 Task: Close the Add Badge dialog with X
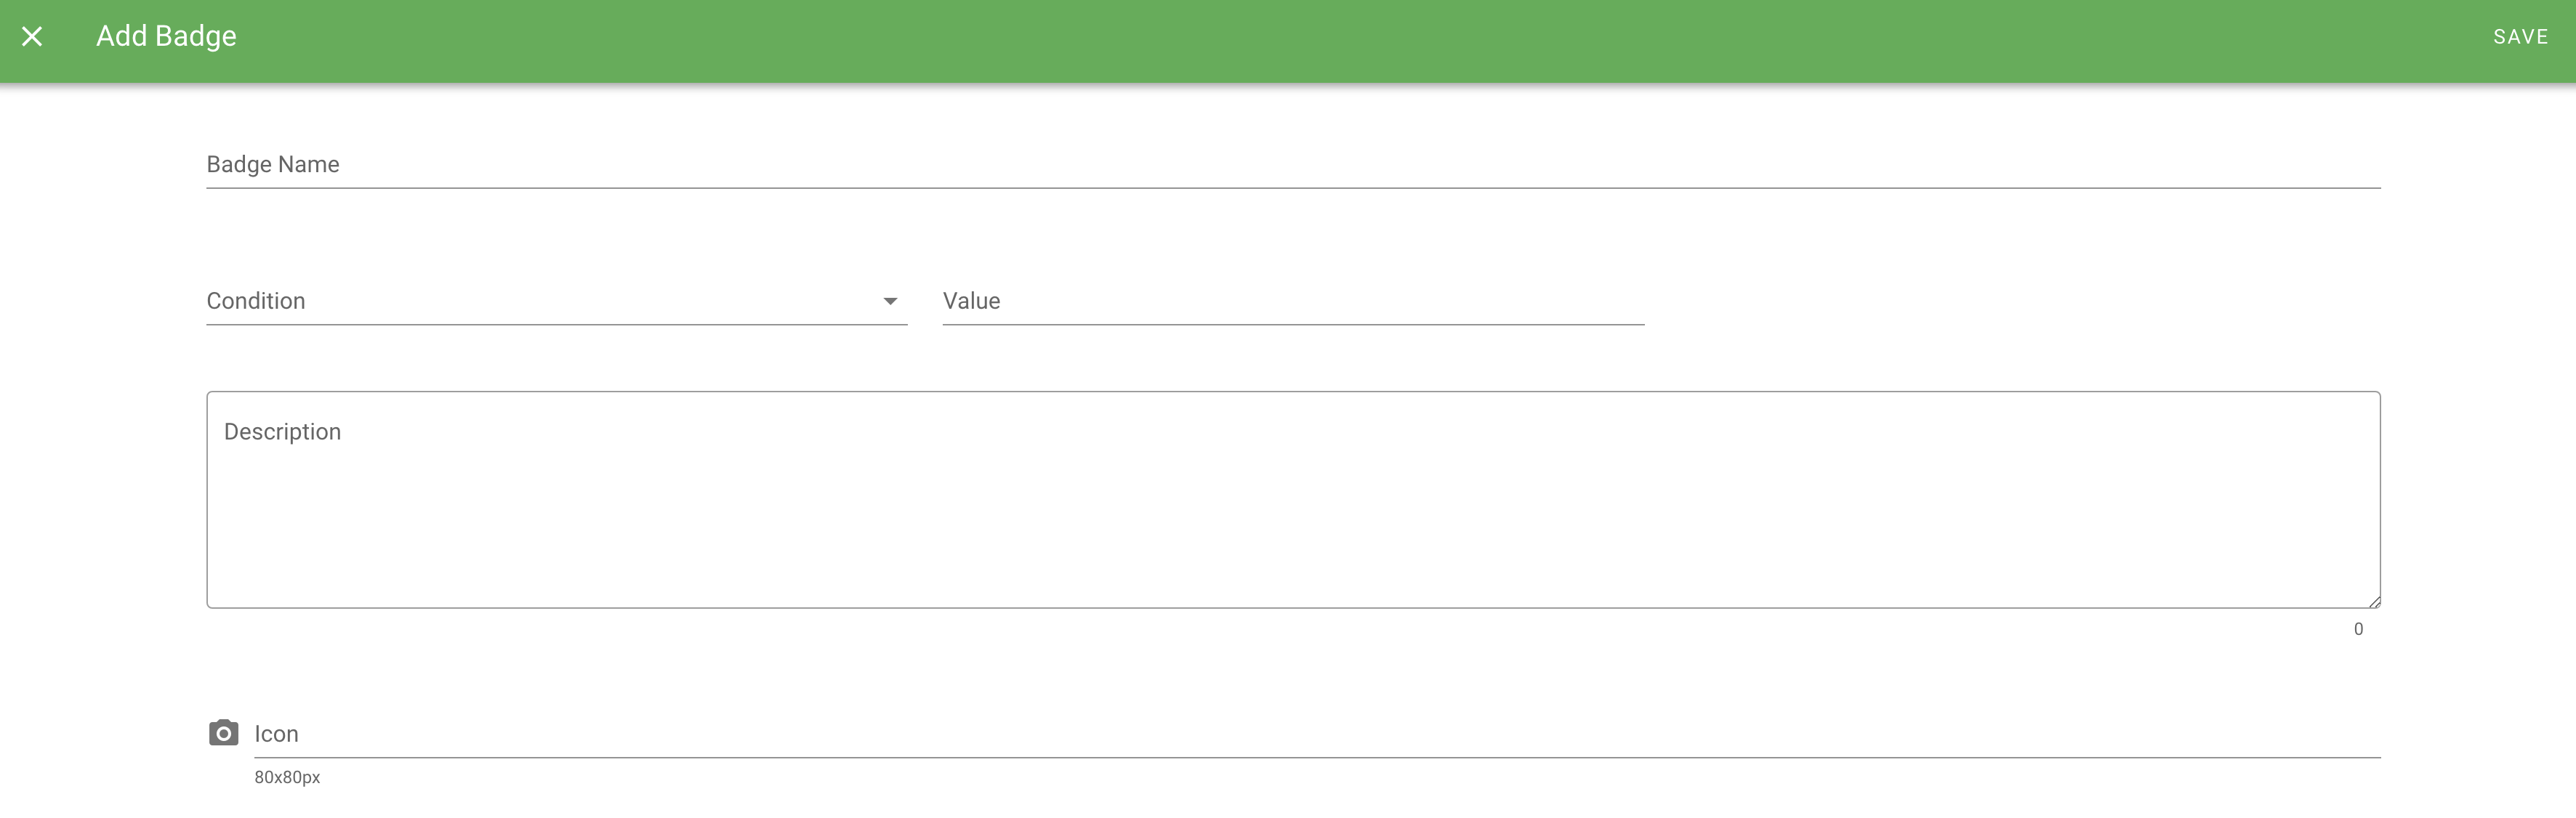point(32,37)
